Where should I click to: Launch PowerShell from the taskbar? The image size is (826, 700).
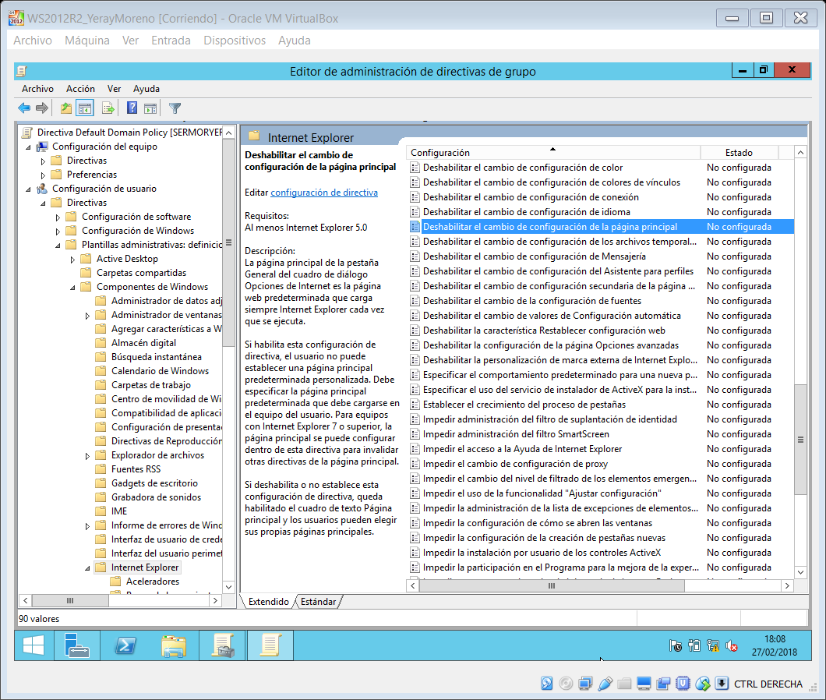(x=125, y=645)
